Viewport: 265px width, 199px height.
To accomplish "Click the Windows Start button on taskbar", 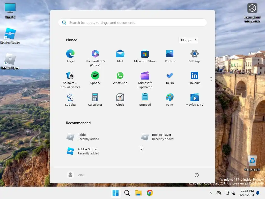I will point(116,193).
